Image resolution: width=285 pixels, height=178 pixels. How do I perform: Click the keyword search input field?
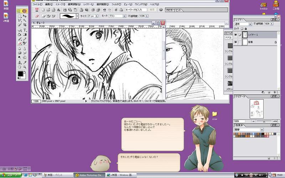coord(136,10)
